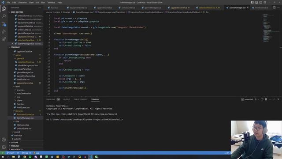Open the Windows Start menu
This screenshot has height=159, width=282.
[3, 157]
